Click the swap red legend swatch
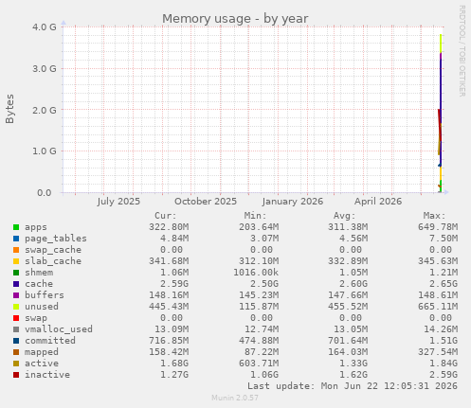This screenshot has height=408, width=471. (x=16, y=318)
